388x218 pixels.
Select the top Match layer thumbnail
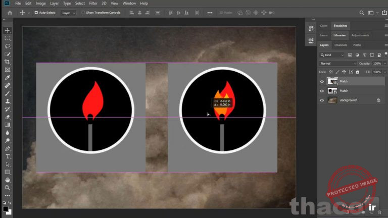[x=332, y=81]
